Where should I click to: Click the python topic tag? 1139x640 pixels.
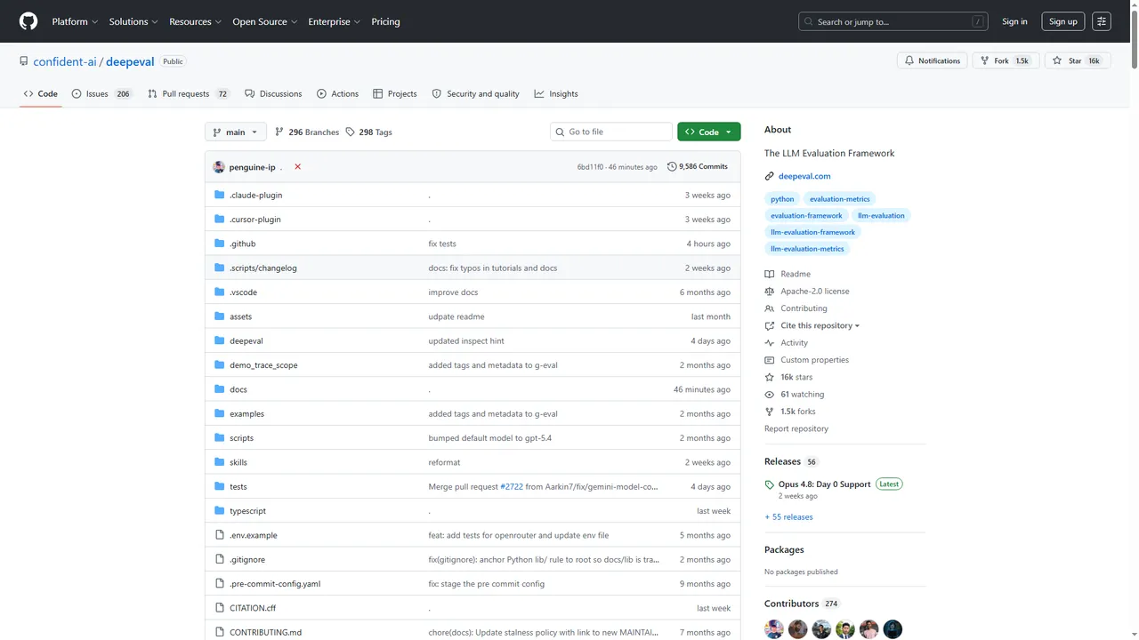[782, 199]
